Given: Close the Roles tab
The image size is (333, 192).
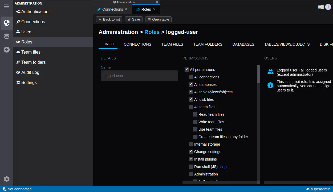Looking at the screenshot, I should 154,9.
